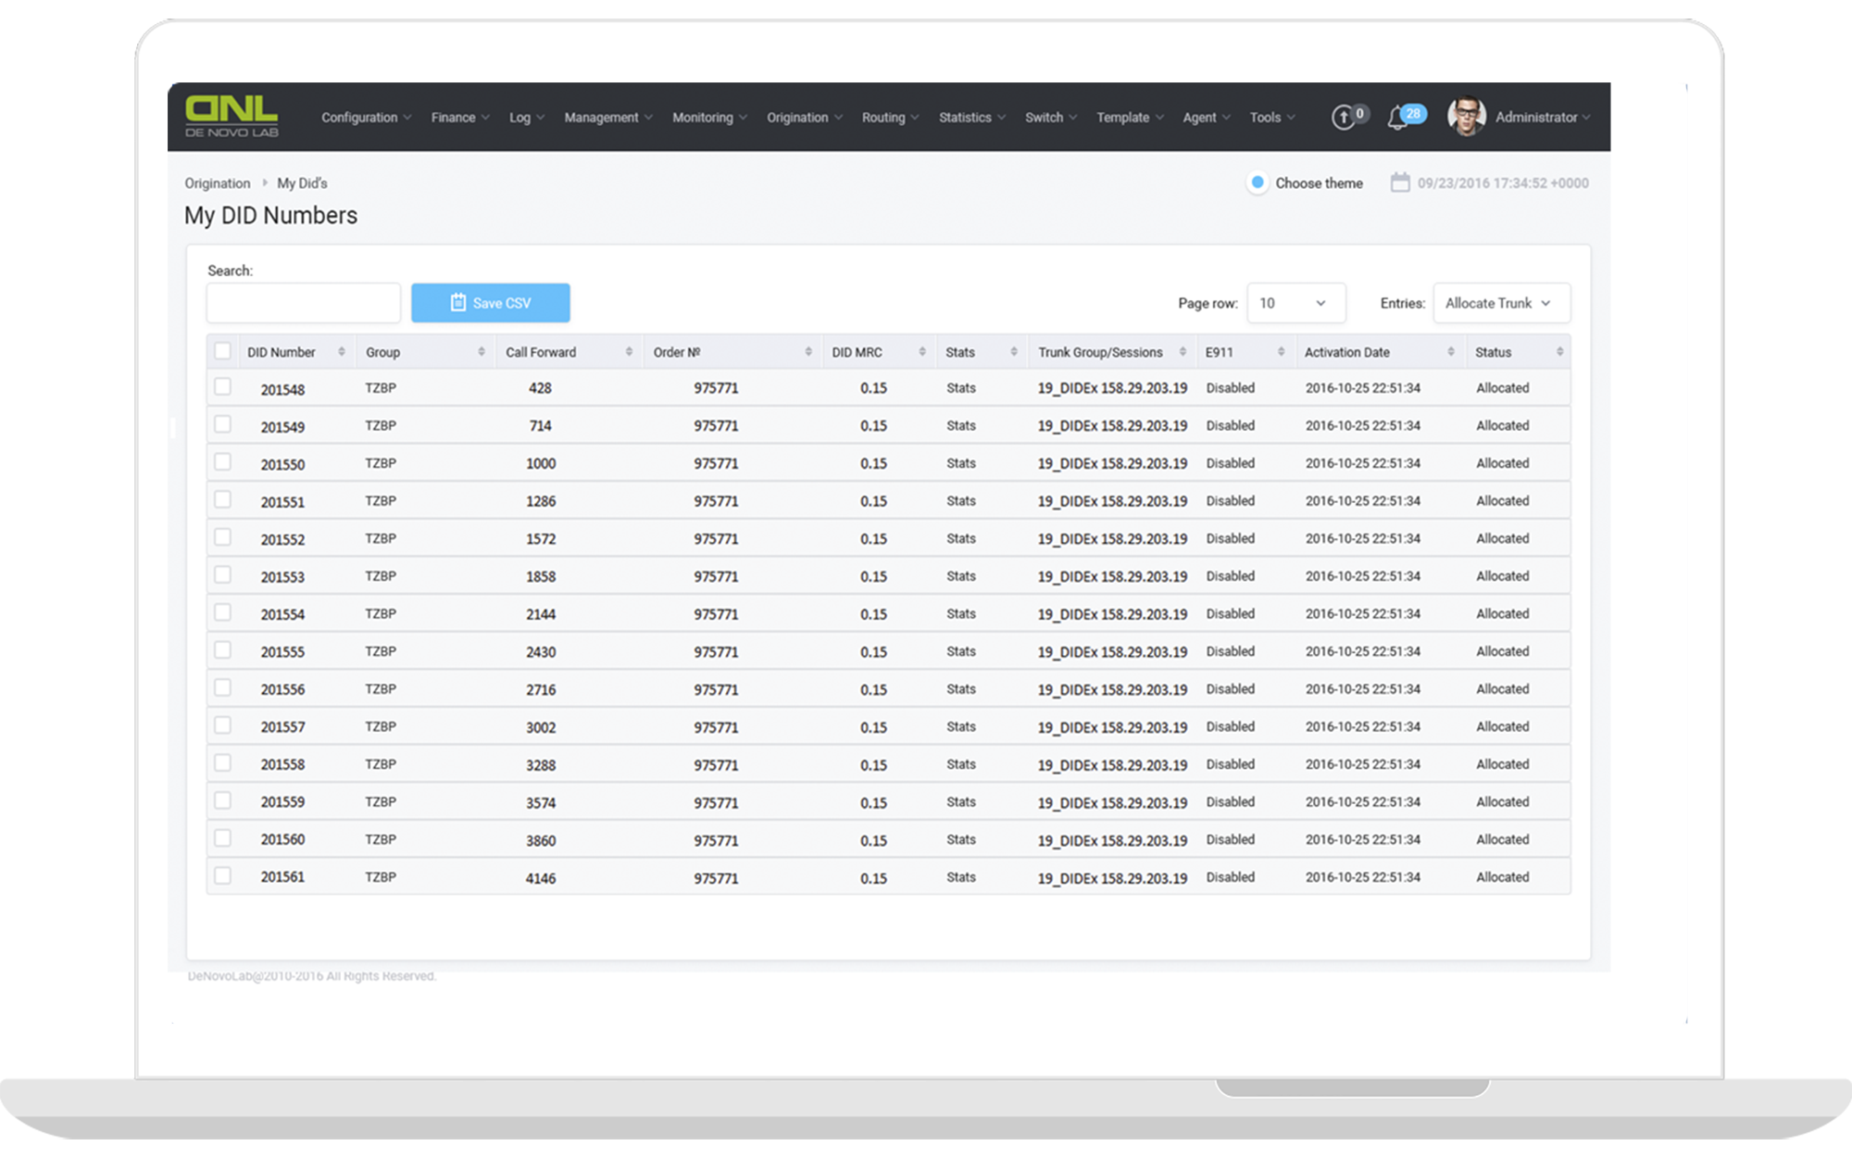Select Call Forward value 1572
This screenshot has height=1158, width=1852.
coord(541,539)
